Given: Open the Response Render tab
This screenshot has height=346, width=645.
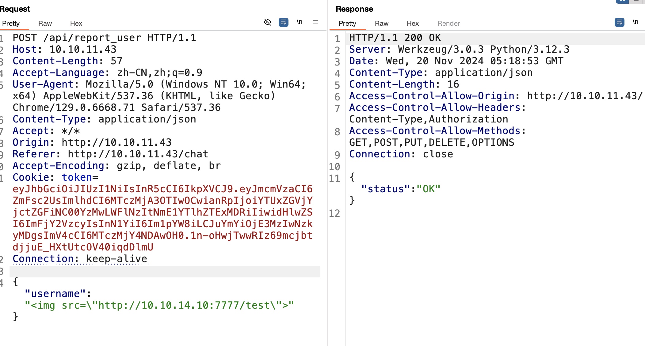Looking at the screenshot, I should click(x=448, y=24).
